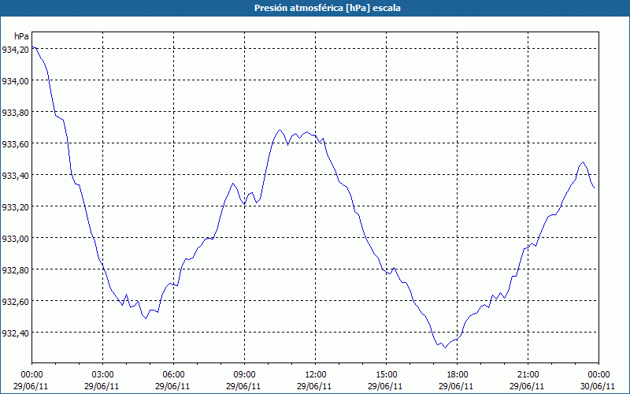Select the 06:00 time label

[x=173, y=375]
